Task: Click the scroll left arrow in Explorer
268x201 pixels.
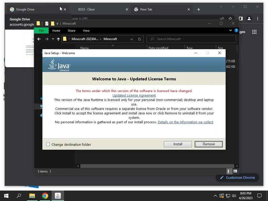Action: (x=78, y=166)
